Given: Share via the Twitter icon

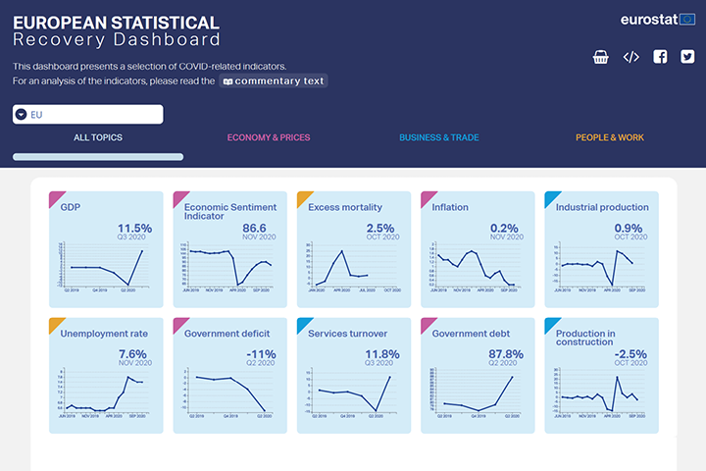Looking at the screenshot, I should coord(688,57).
